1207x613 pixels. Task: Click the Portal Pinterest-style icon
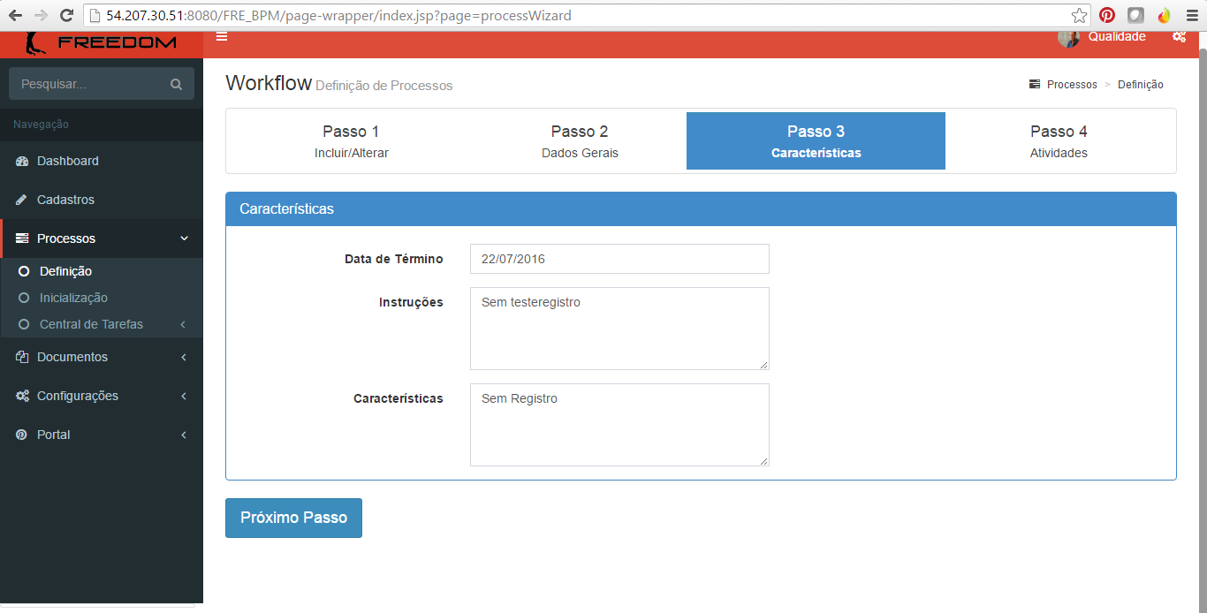point(22,435)
